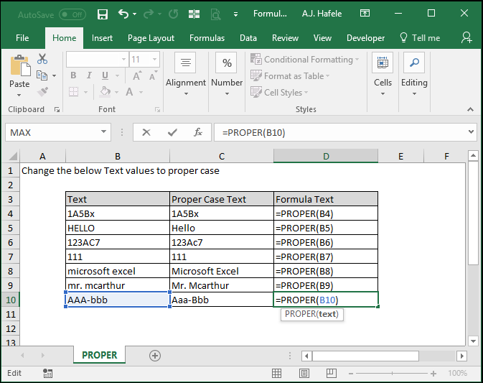Viewport: 483px width, 383px height.
Task: Select the Format Painter brush
Action: pyautogui.click(x=42, y=92)
